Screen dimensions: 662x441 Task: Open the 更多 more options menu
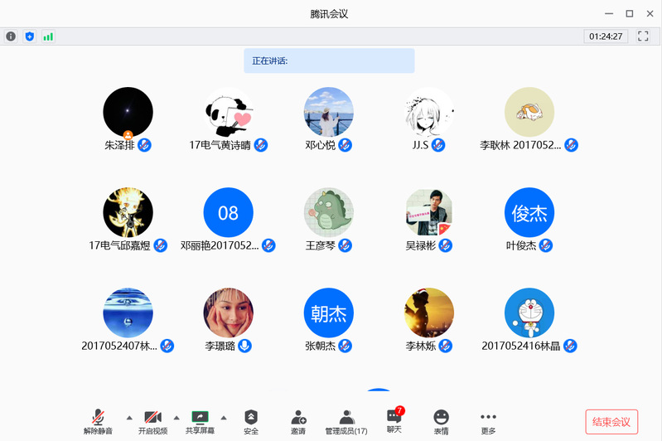pyautogui.click(x=488, y=421)
